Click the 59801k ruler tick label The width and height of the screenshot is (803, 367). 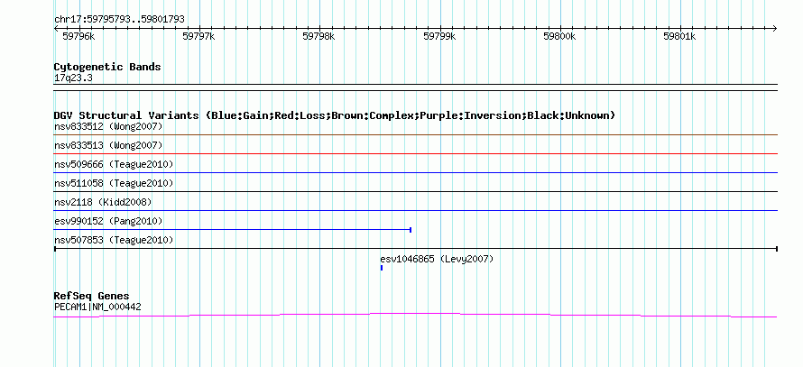point(679,36)
